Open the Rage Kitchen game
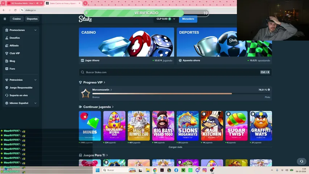 point(212,126)
